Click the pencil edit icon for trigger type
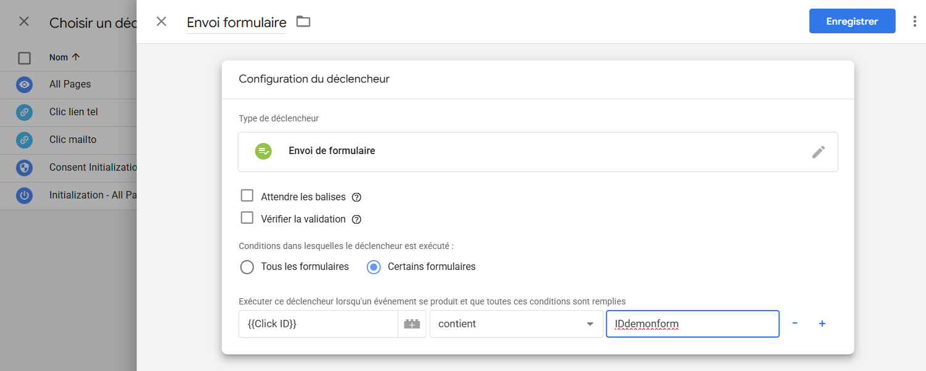Viewport: 926px width, 371px height. tap(818, 152)
